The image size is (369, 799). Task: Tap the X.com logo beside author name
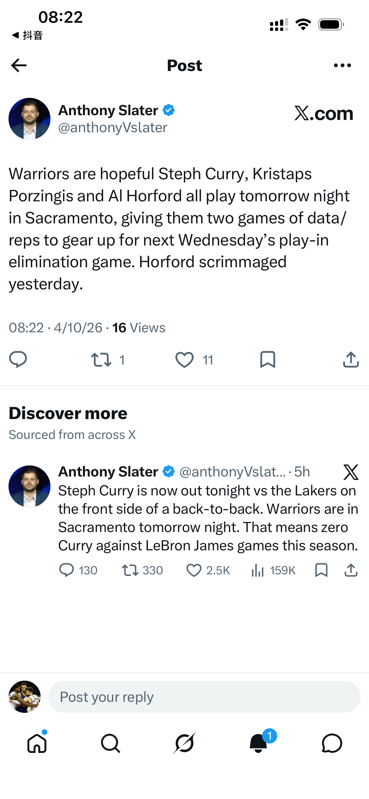pos(324,114)
